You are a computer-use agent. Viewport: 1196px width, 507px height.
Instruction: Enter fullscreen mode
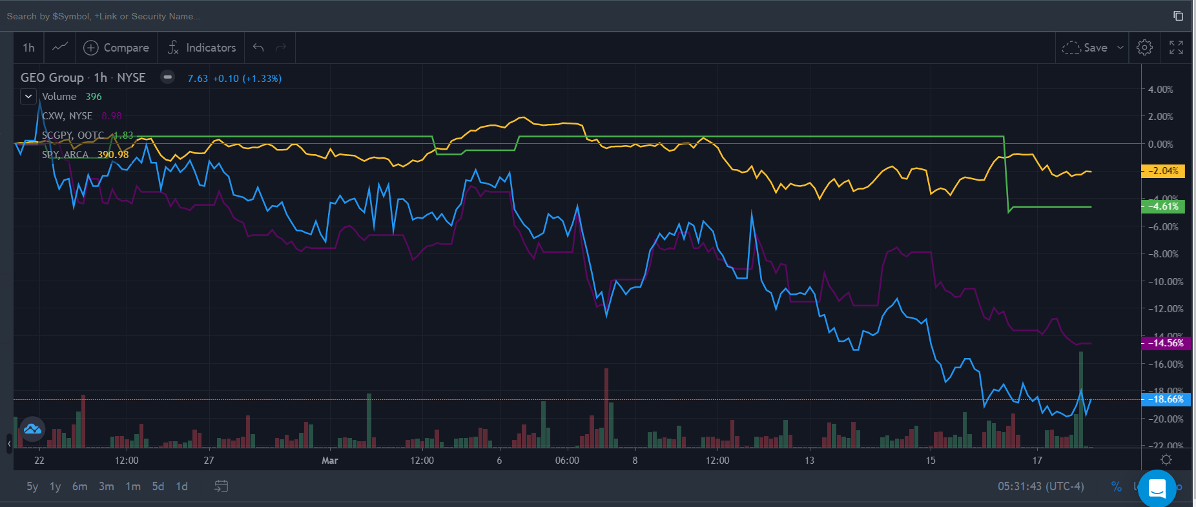coord(1176,48)
